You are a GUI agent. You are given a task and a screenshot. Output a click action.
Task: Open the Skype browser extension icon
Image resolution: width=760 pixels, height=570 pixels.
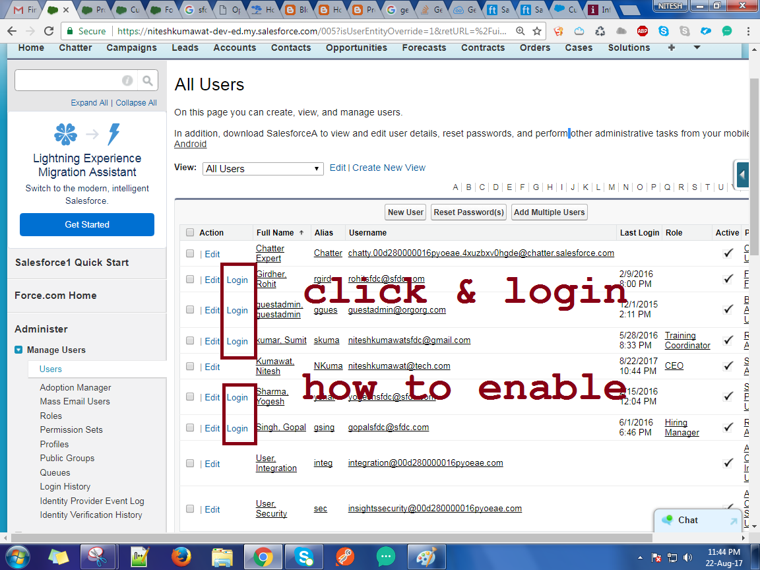664,31
